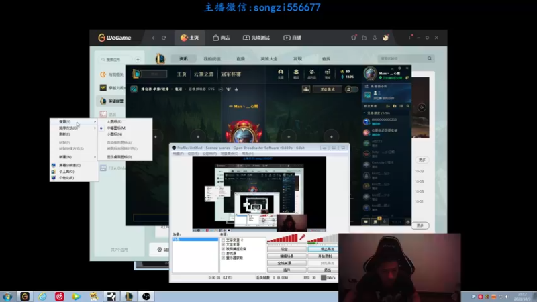
Task: Click the OBS 编辑场景 button
Action: 287,256
